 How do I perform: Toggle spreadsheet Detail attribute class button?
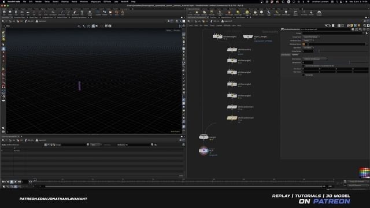(x=54, y=145)
